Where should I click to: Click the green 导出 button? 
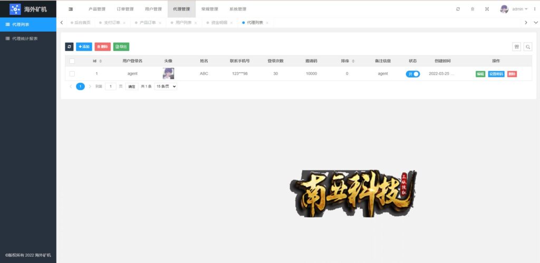pyautogui.click(x=121, y=47)
